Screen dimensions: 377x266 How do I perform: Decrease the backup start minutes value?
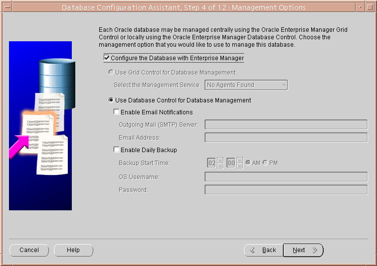(x=239, y=166)
